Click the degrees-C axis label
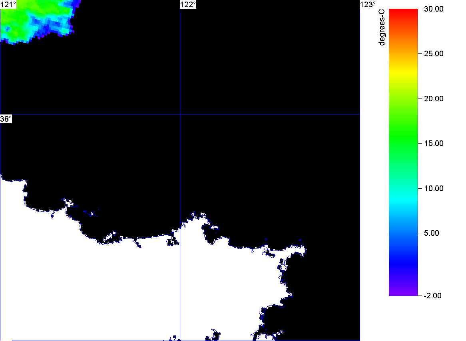This screenshot has width=466, height=341. [x=382, y=27]
